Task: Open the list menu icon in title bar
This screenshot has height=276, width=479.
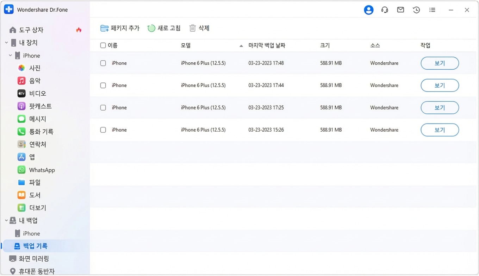Action: [x=432, y=10]
